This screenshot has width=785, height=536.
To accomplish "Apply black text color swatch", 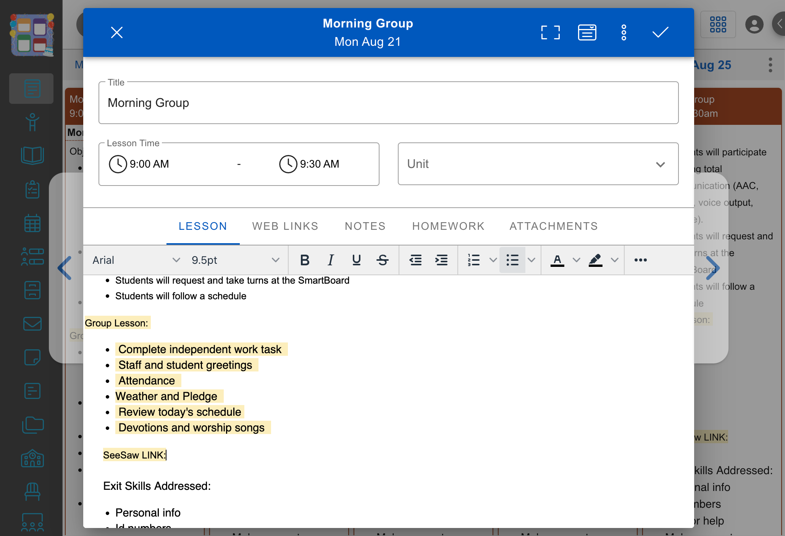I will point(557,260).
